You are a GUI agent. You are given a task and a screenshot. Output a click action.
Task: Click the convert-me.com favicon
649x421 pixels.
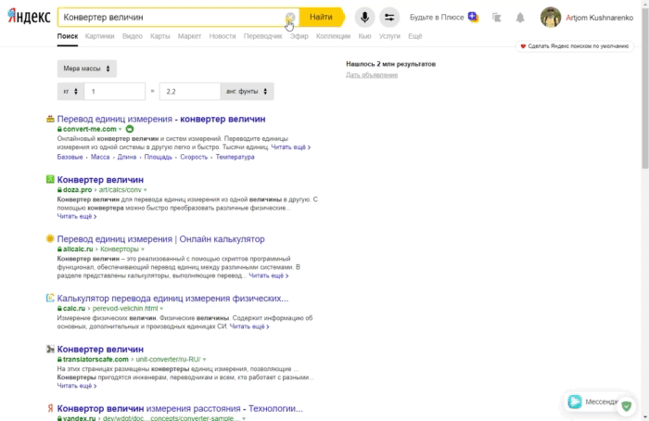coord(50,120)
